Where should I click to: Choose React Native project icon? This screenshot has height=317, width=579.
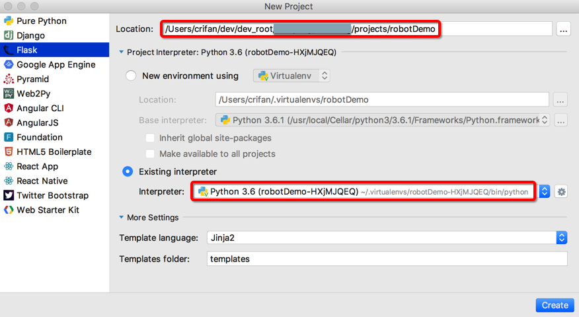(9, 181)
